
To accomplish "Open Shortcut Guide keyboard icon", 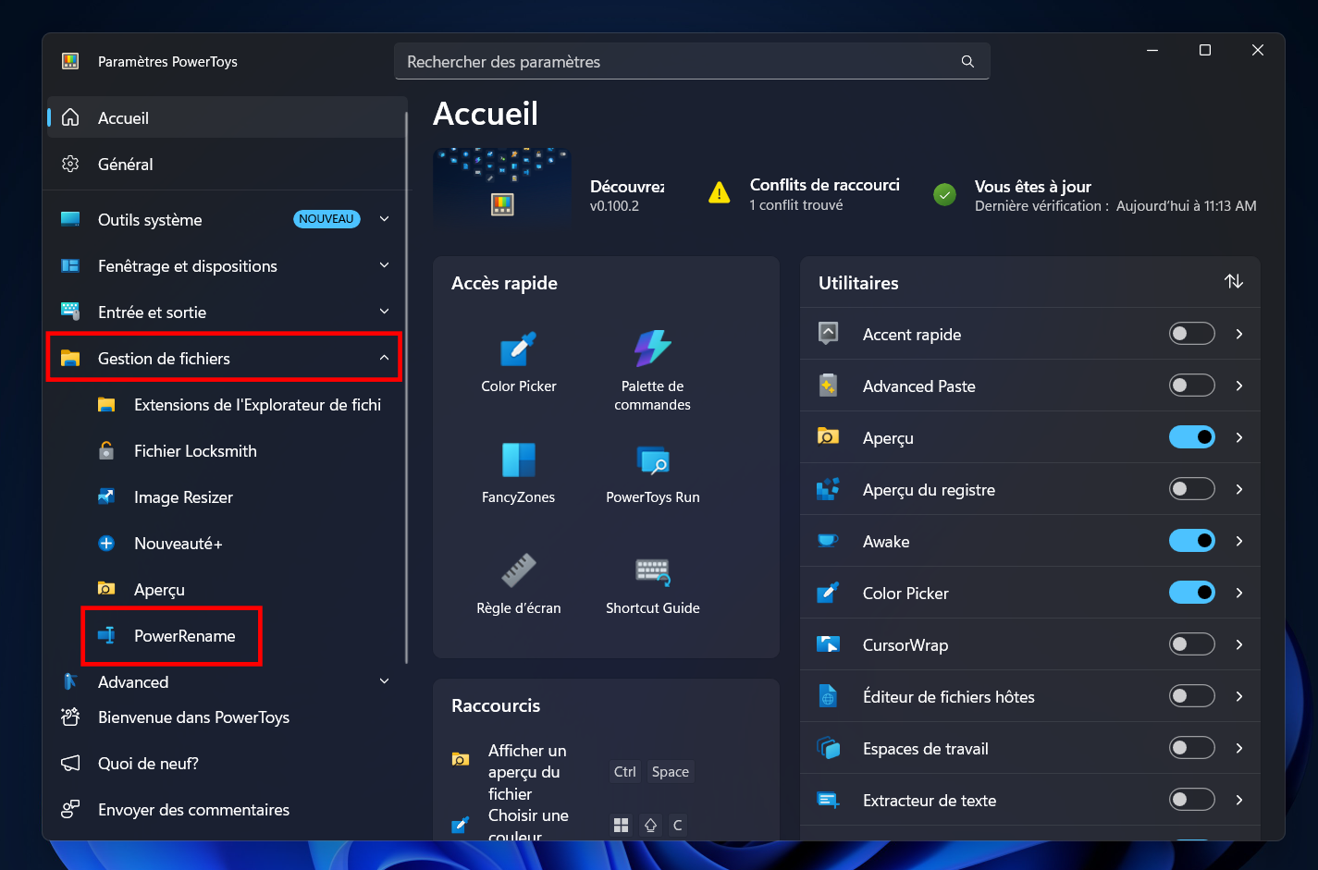I will tap(652, 570).
